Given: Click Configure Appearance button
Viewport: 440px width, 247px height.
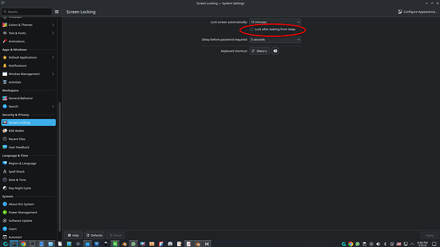Looking at the screenshot, I should tap(418, 11).
